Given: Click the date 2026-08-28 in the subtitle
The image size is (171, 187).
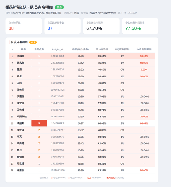Looking at the screenshot, I should pyautogui.click(x=18, y=13).
